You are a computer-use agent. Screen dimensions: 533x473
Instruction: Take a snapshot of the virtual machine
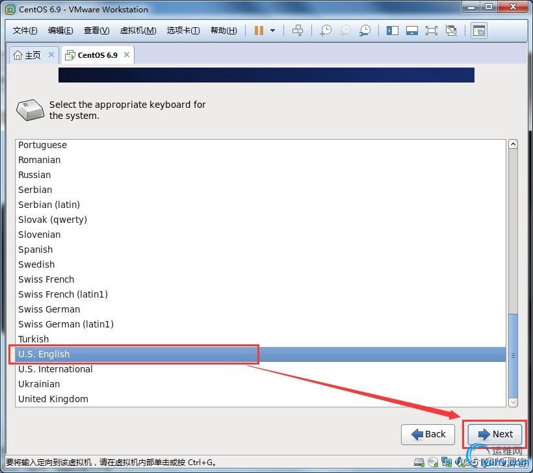tap(325, 31)
